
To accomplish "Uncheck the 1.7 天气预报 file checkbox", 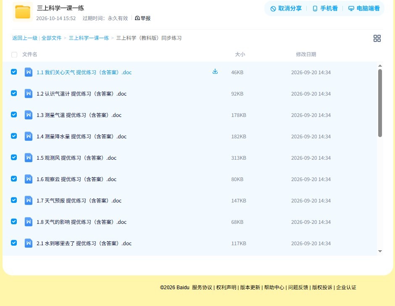I will point(14,200).
